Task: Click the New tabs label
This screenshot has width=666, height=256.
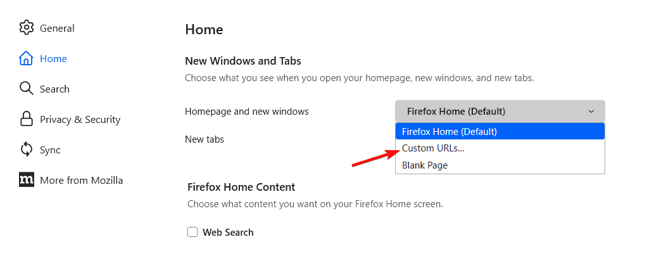Action: (204, 139)
